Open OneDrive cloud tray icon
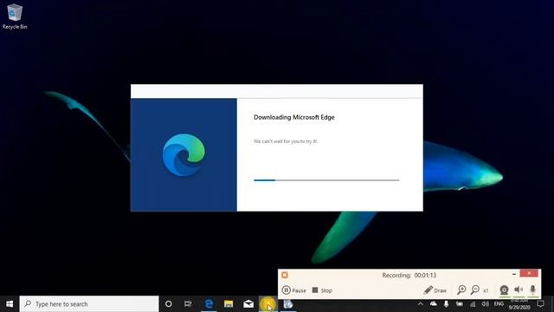554x312 pixels. click(433, 304)
